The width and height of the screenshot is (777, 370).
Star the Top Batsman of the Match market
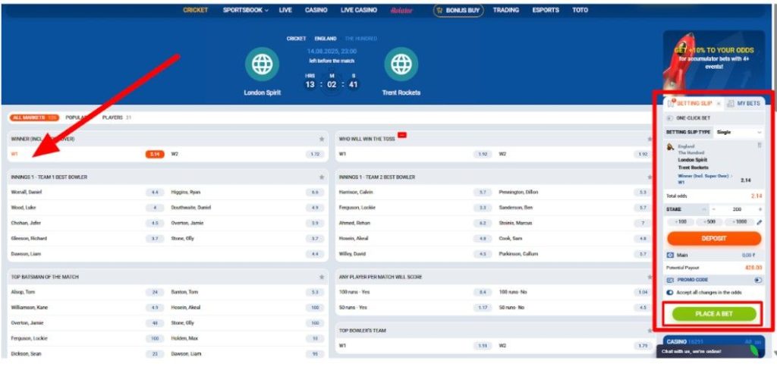coord(322,277)
